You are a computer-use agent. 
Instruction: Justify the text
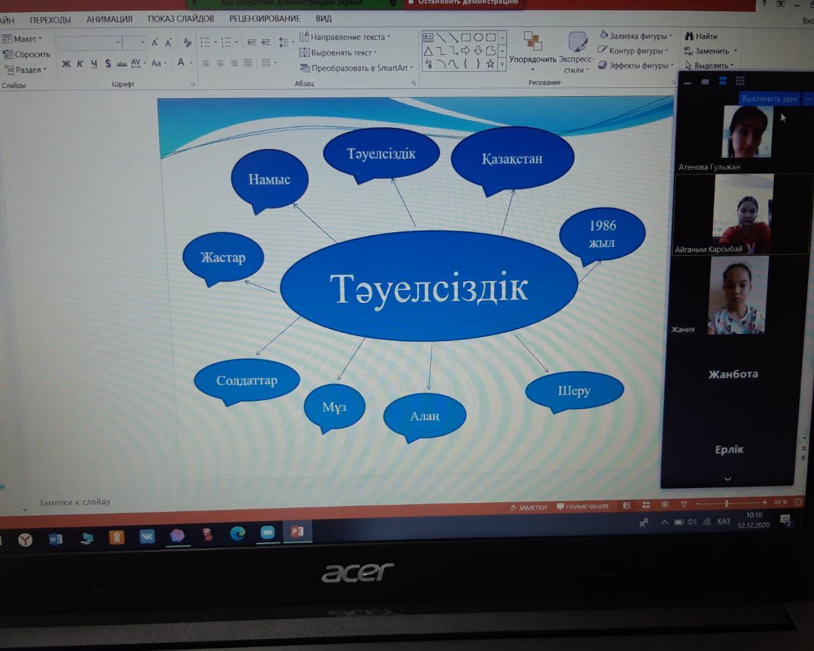248,63
